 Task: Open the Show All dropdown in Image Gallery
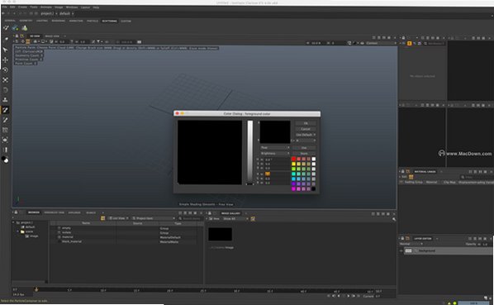point(235,218)
